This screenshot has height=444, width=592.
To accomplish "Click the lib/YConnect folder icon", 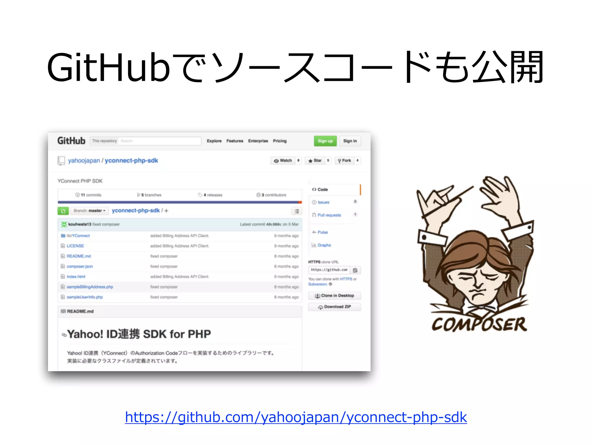I will pyautogui.click(x=63, y=236).
